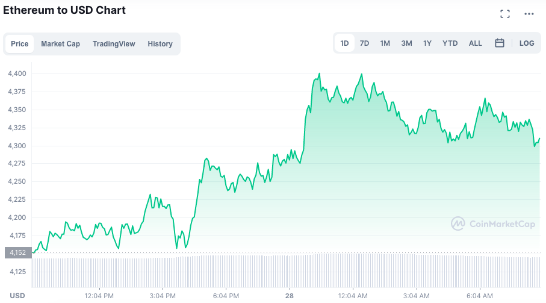The width and height of the screenshot is (546, 303).
Task: Select the ALL time range
Action: point(476,43)
